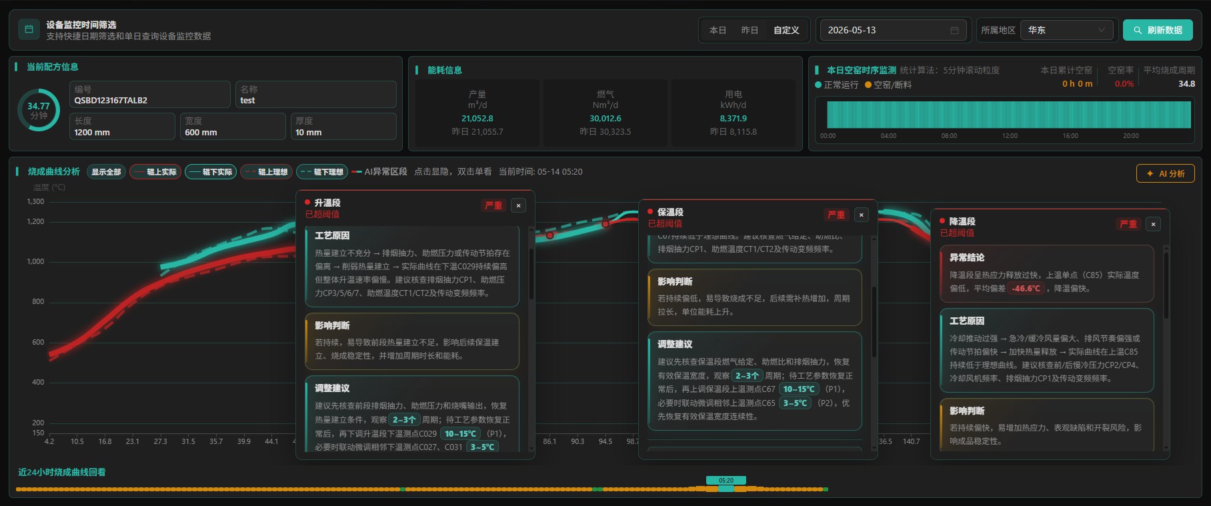This screenshot has width=1211, height=506.
Task: Toggle the 辊下理想 curve legend
Action: (x=322, y=172)
